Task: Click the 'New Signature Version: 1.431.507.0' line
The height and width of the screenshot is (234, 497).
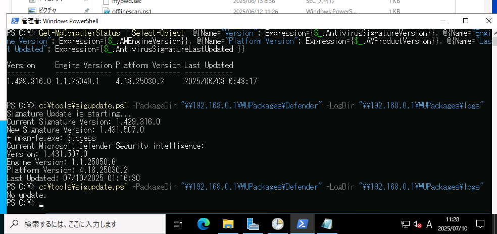Action: click(75, 130)
